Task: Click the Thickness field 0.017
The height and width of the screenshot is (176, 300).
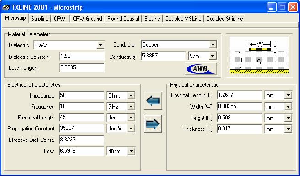Action: (240, 129)
